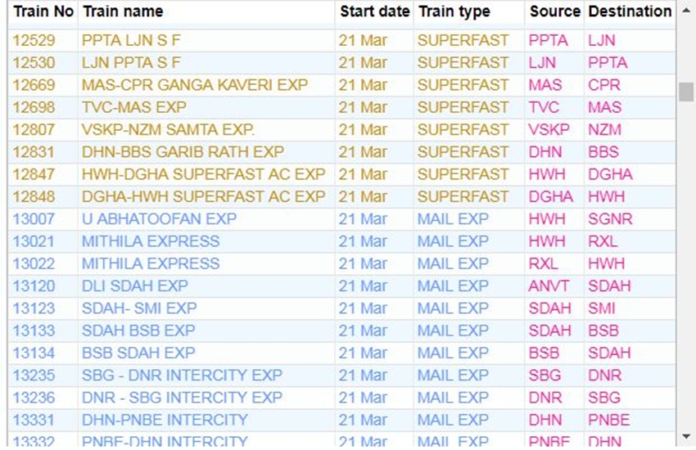Click the Destination column header
The width and height of the screenshot is (696, 450).
[629, 11]
